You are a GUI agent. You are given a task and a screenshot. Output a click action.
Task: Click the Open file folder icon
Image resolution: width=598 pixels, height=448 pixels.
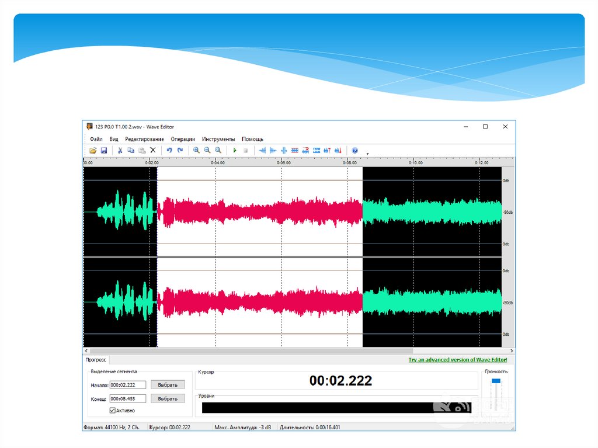(x=93, y=150)
